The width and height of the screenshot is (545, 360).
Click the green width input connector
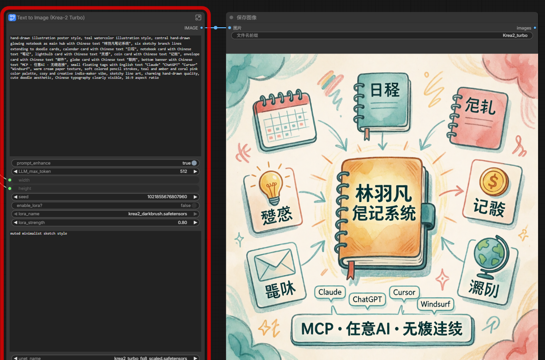pyautogui.click(x=10, y=180)
